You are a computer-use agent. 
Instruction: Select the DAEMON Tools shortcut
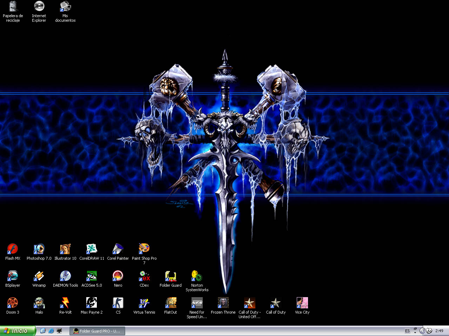[x=65, y=279]
